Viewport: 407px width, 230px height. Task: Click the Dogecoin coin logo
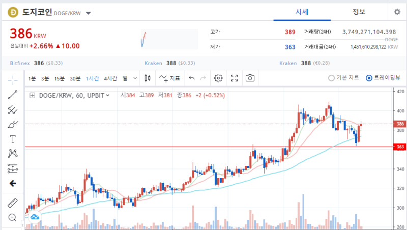coord(13,12)
